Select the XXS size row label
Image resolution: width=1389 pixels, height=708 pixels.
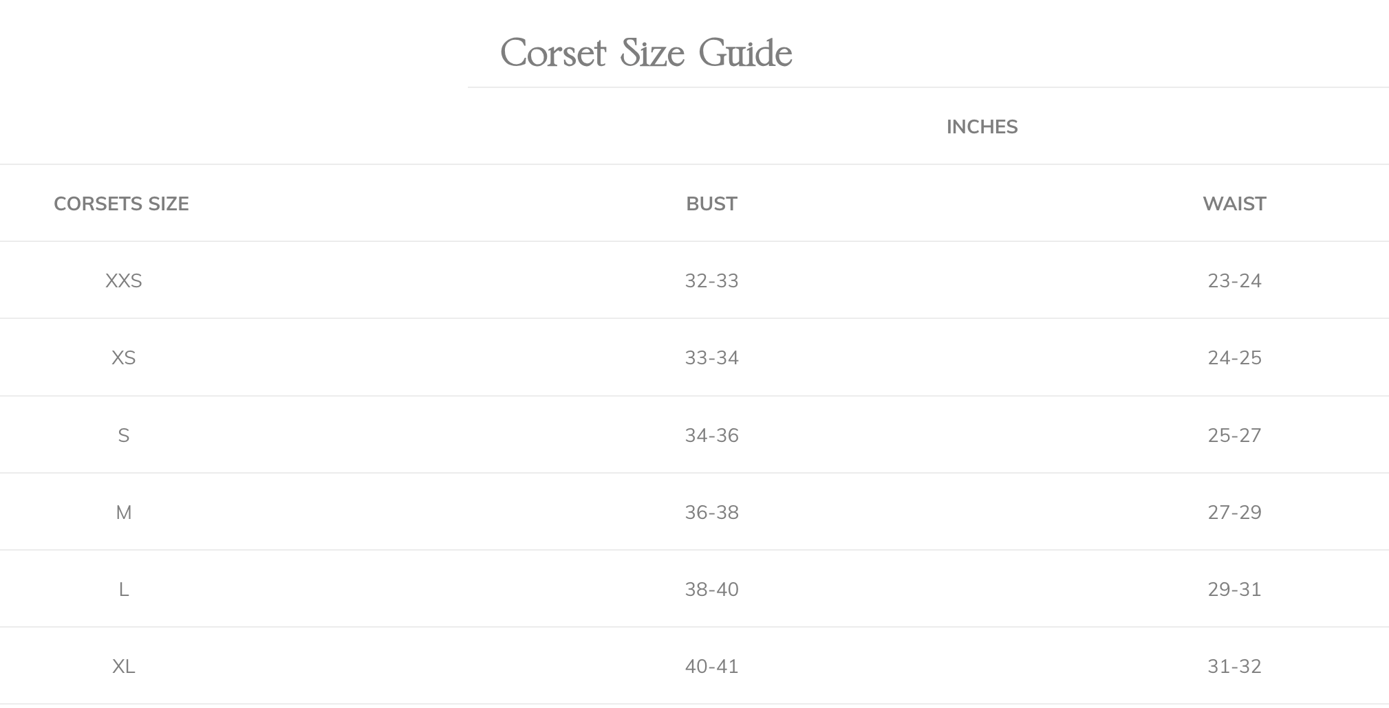pyautogui.click(x=124, y=281)
